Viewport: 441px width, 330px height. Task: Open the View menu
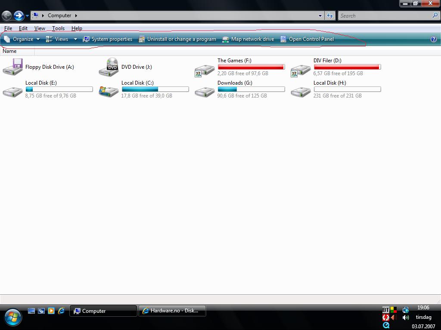tap(40, 28)
